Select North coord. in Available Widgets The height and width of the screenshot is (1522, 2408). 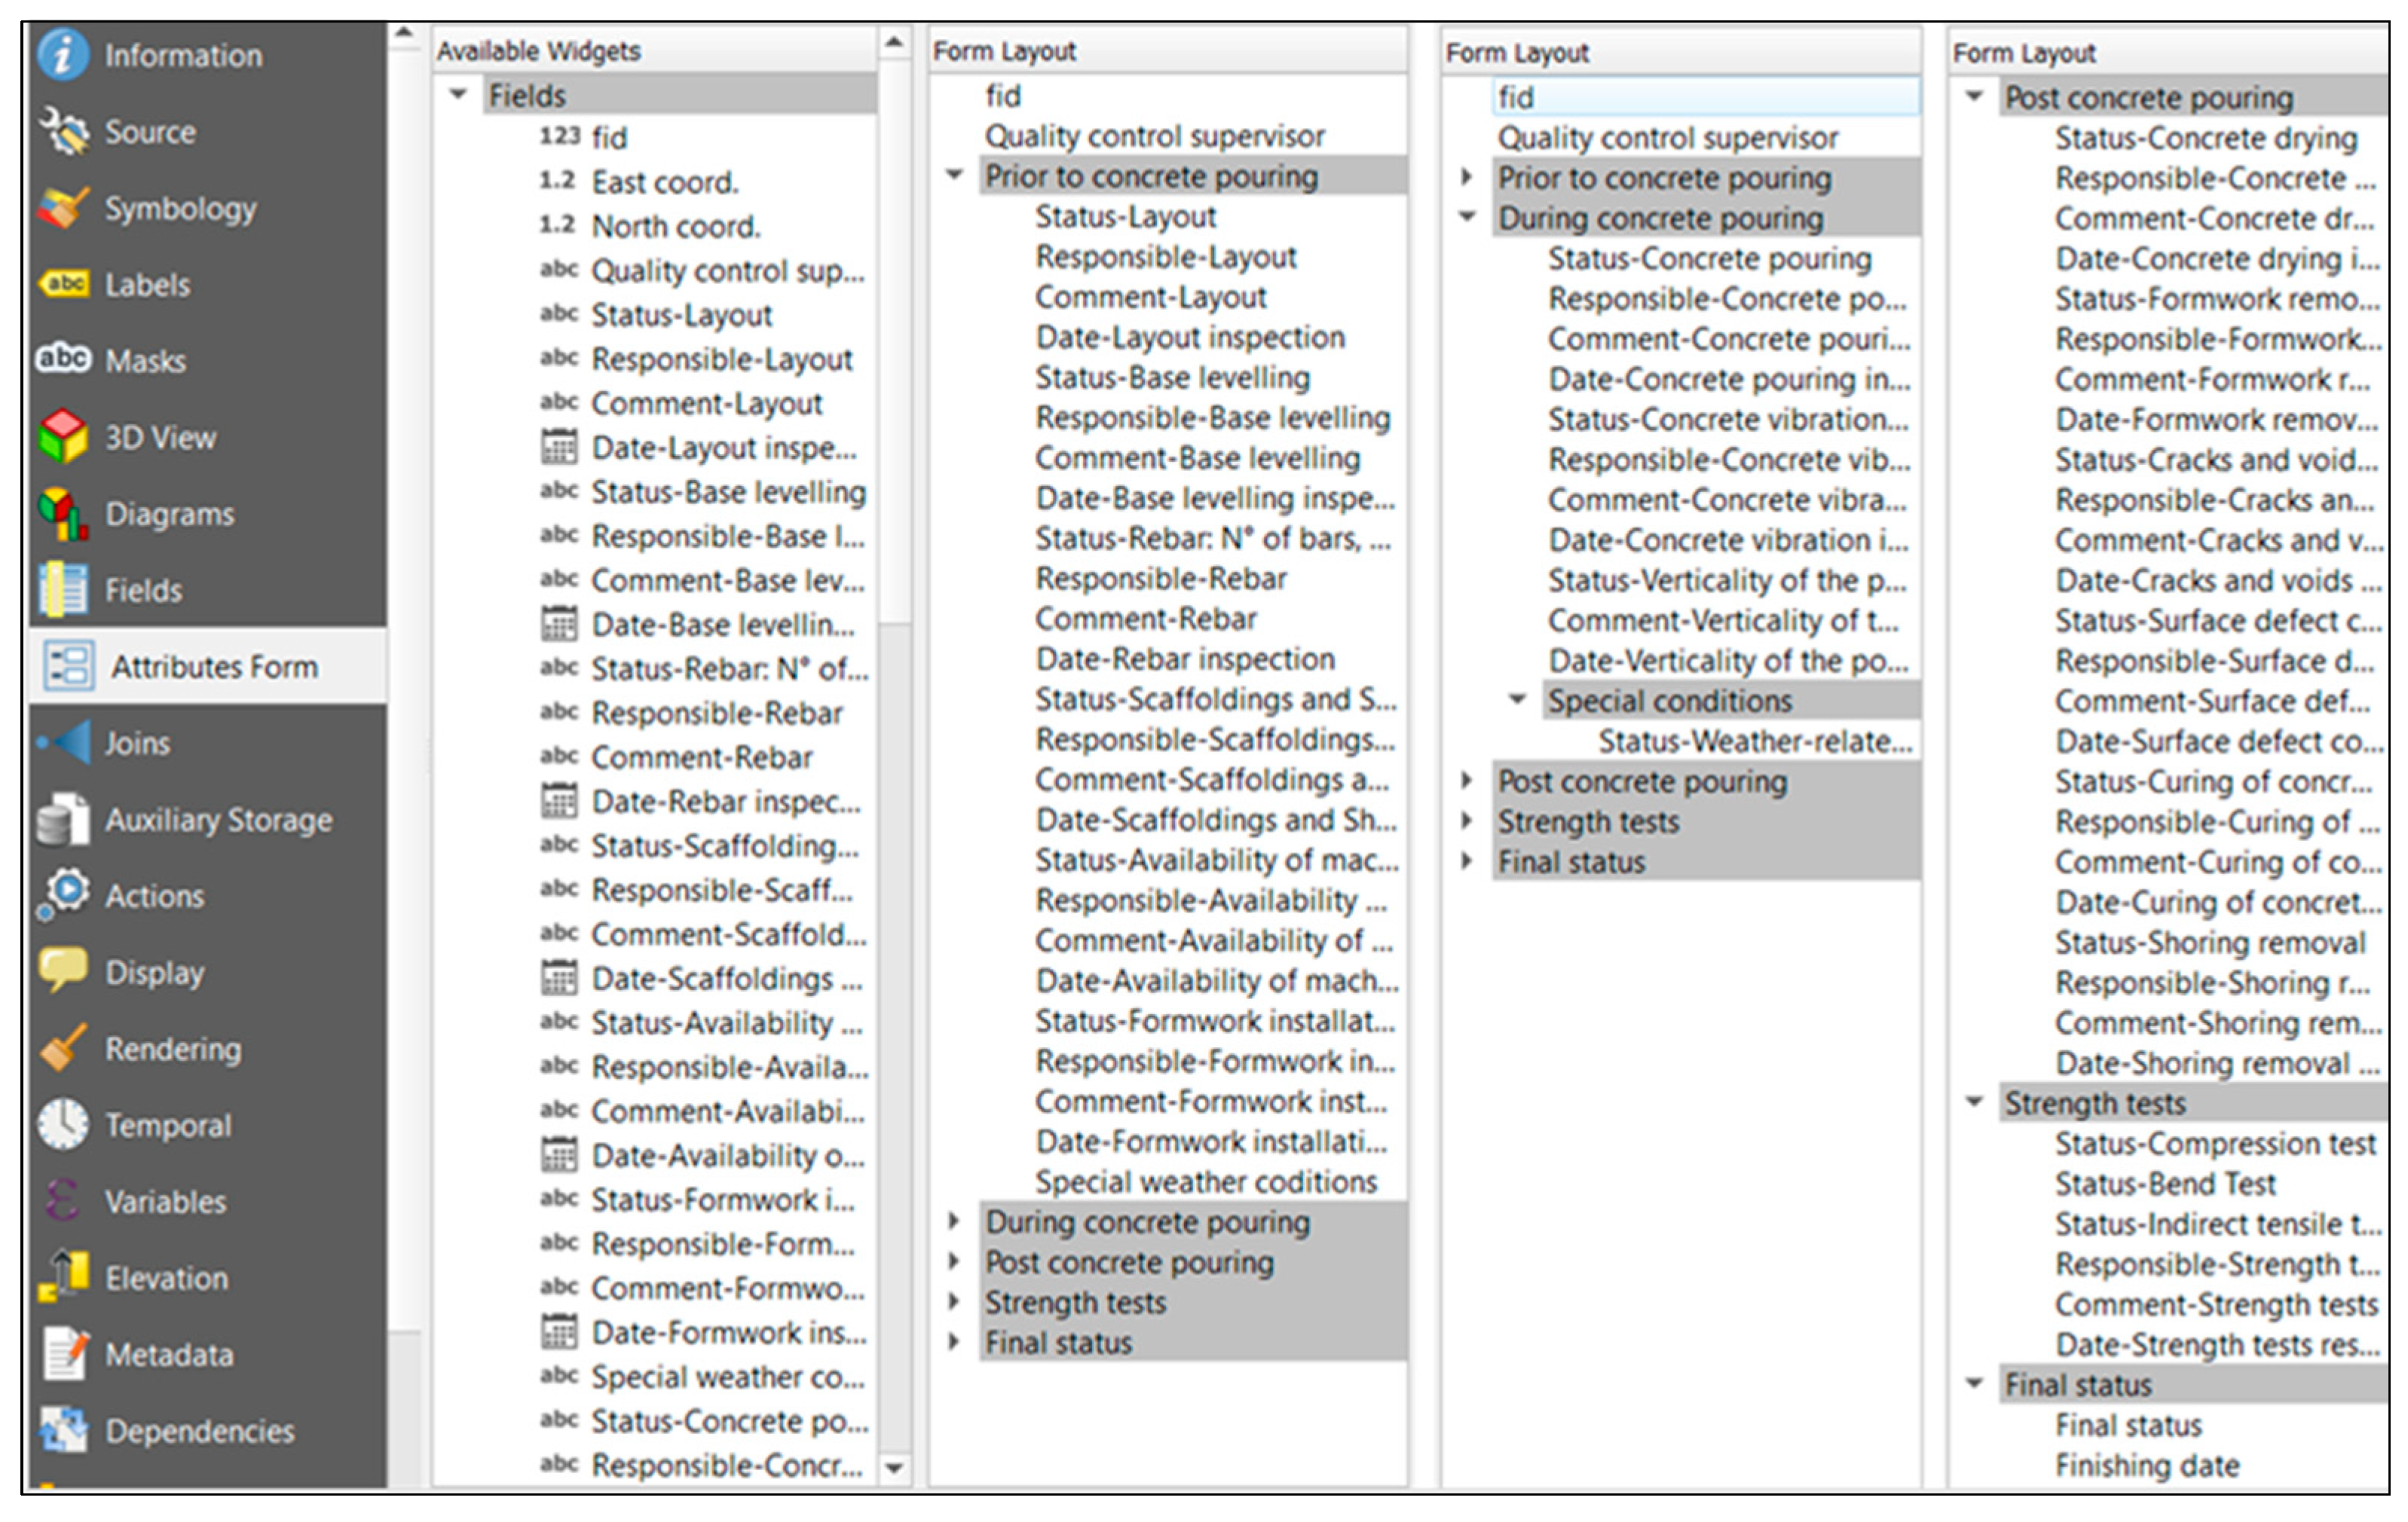[676, 226]
